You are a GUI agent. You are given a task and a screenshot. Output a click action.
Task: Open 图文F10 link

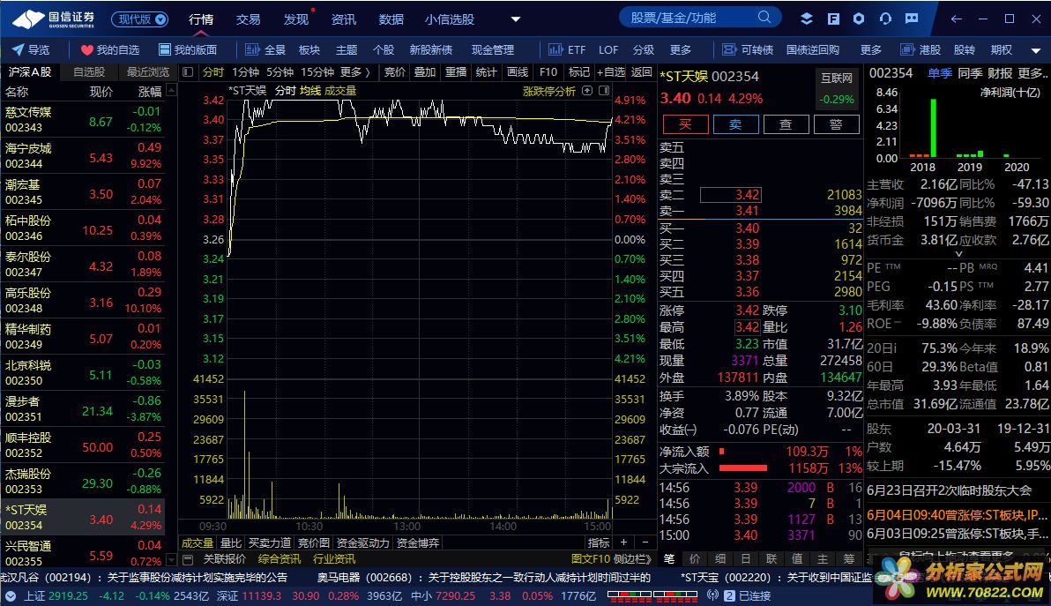tap(591, 559)
